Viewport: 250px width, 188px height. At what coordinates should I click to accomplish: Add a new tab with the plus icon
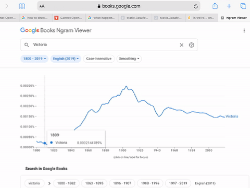[229, 6]
